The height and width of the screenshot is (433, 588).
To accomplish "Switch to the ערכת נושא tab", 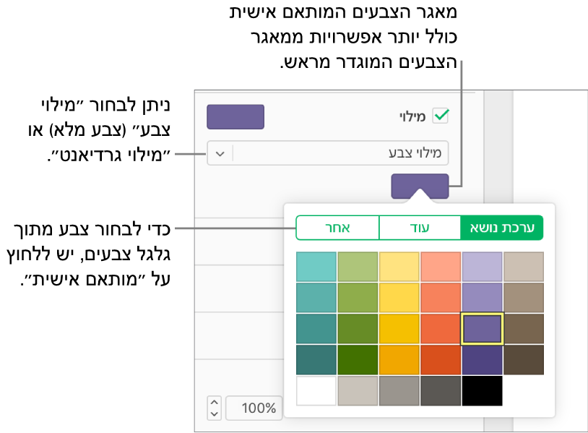I will click(x=502, y=228).
